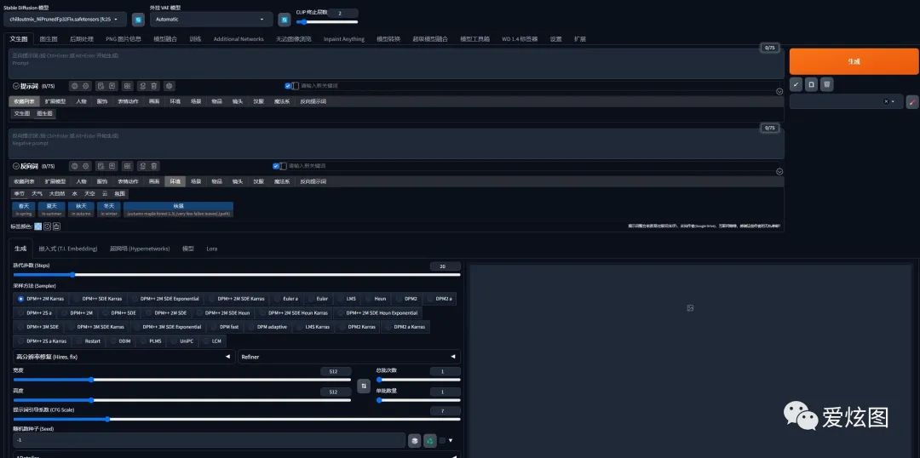
Task: Toggle the checkbox beside the positive keyword input
Action: [x=288, y=86]
